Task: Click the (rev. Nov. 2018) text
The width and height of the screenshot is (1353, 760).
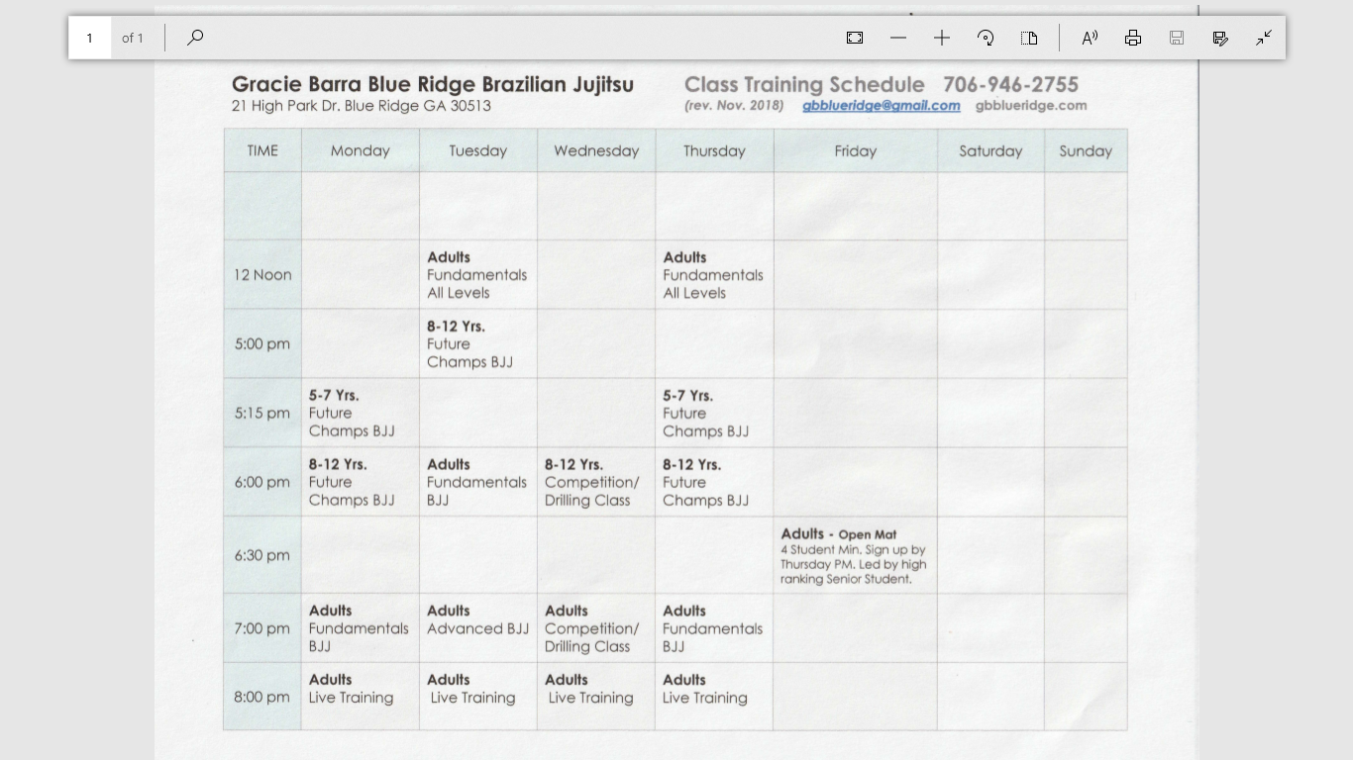Action: [x=733, y=105]
